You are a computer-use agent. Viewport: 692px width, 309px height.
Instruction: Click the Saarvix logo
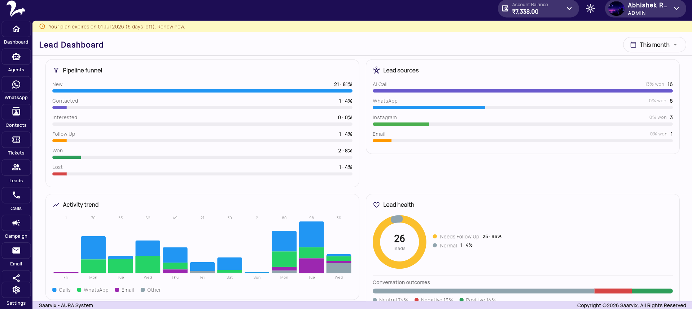tap(16, 9)
